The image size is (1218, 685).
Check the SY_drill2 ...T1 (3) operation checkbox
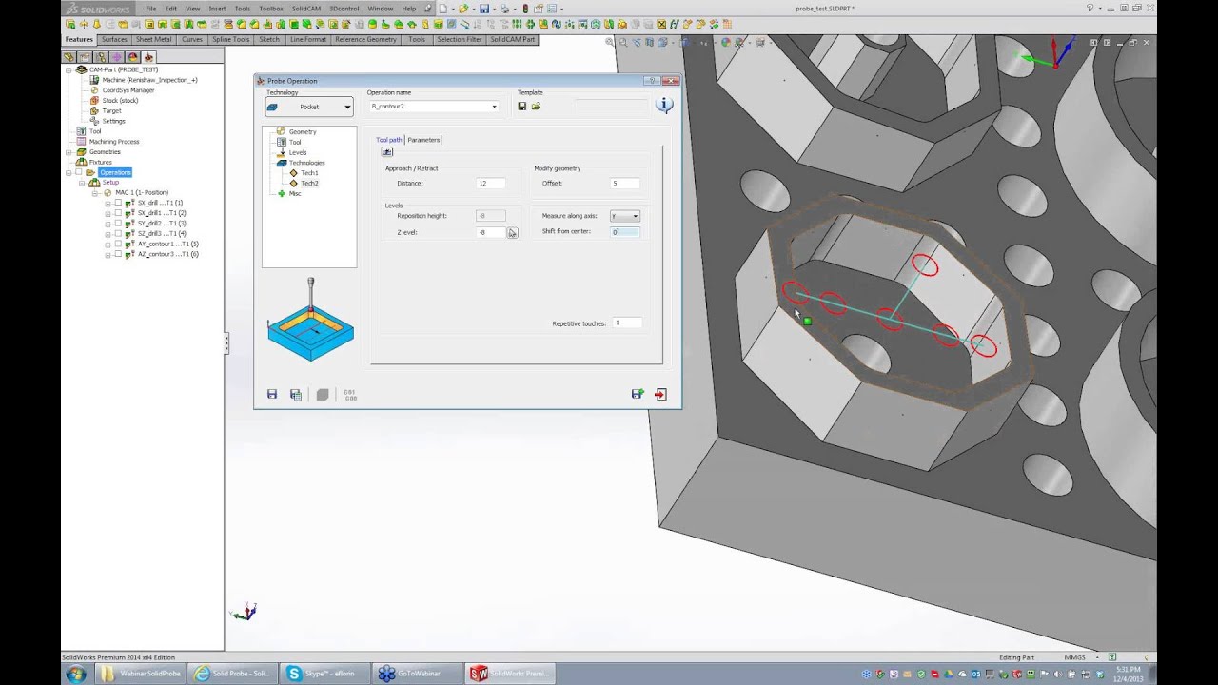point(118,224)
